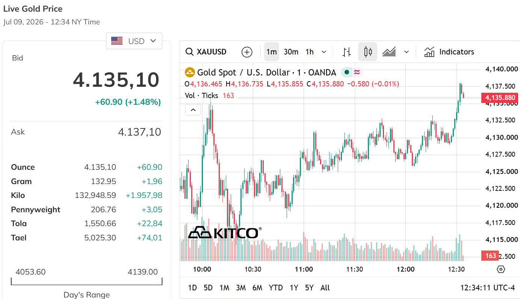Switch to the 30m timeframe
Viewport: 520px width, 299px height.
click(291, 52)
